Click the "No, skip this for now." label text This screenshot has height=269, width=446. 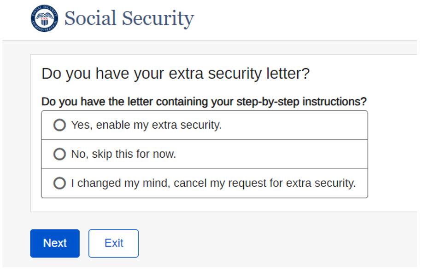coord(123,154)
